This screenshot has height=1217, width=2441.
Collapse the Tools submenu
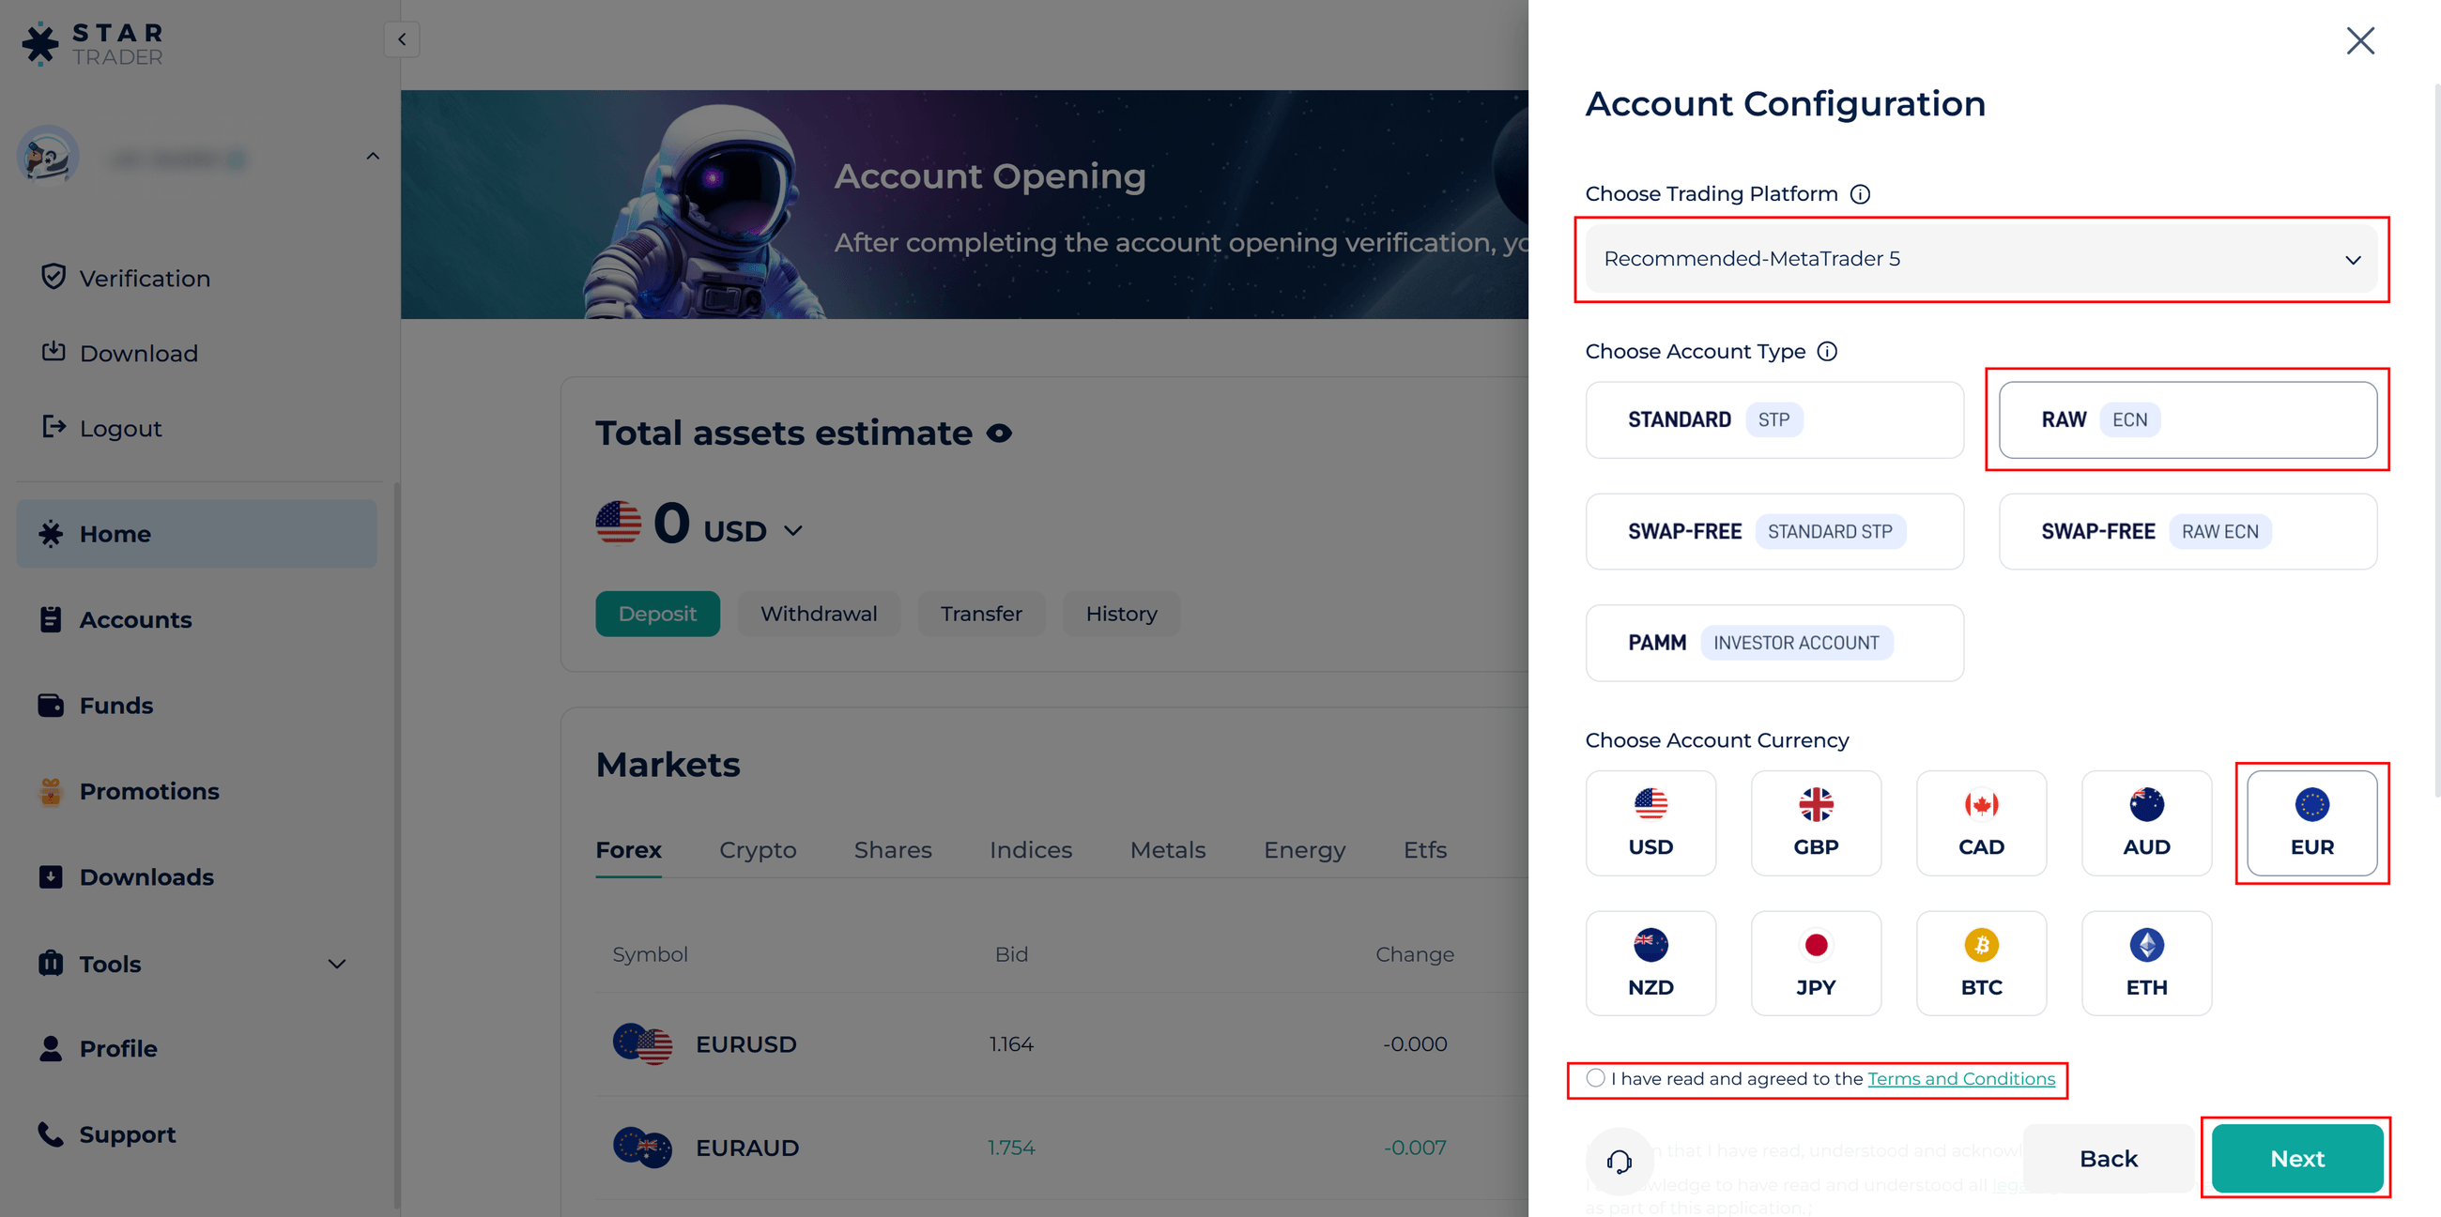pos(337,963)
